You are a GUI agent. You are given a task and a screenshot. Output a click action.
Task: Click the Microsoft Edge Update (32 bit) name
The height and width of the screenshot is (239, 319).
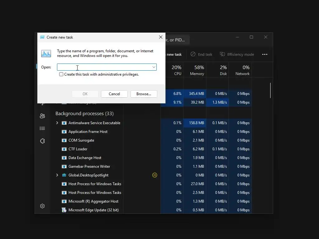tap(93, 210)
